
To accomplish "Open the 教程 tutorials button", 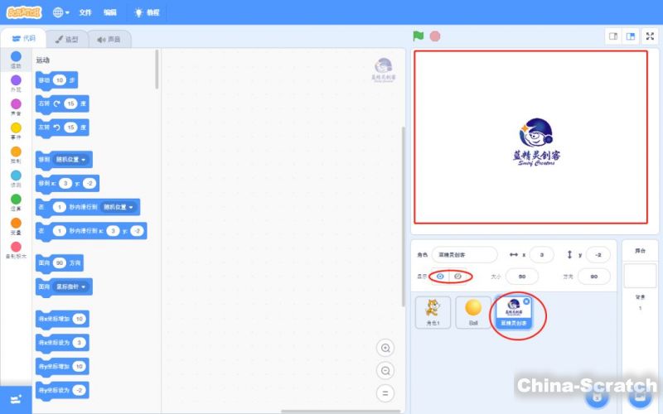I will click(x=146, y=12).
